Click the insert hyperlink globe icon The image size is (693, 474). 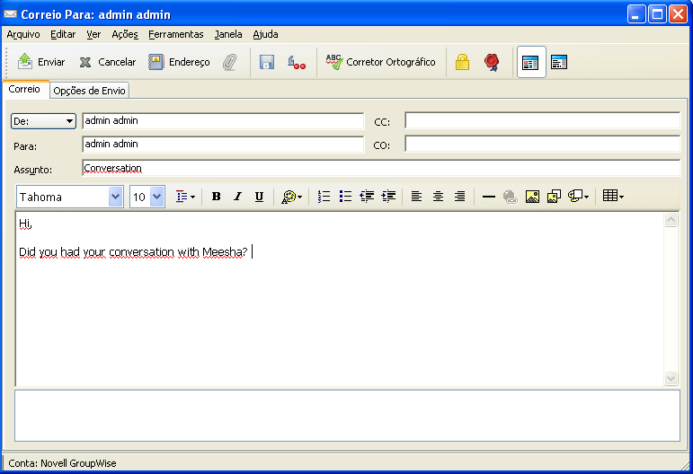click(511, 197)
